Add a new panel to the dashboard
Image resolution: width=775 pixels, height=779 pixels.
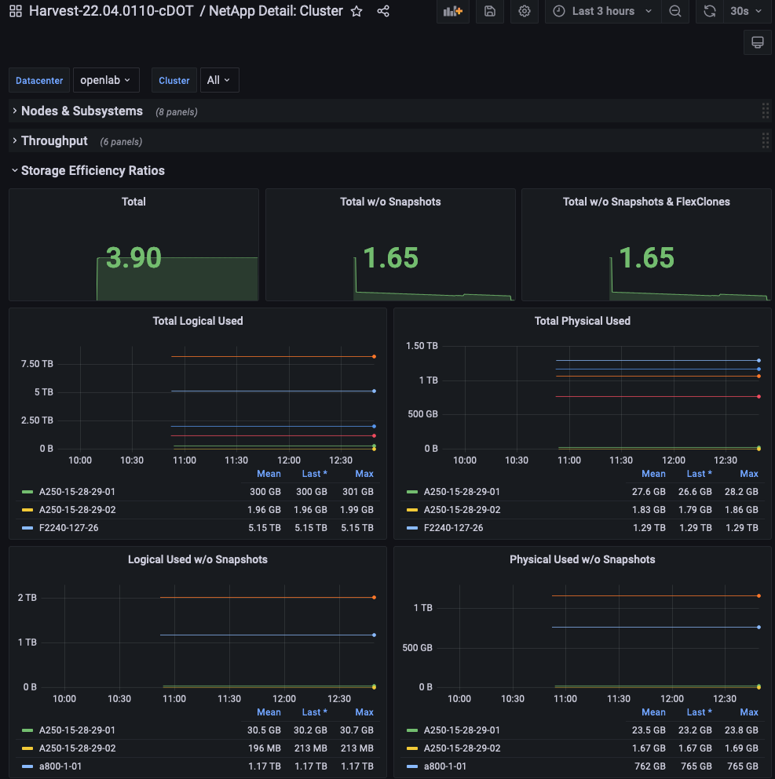coord(452,11)
